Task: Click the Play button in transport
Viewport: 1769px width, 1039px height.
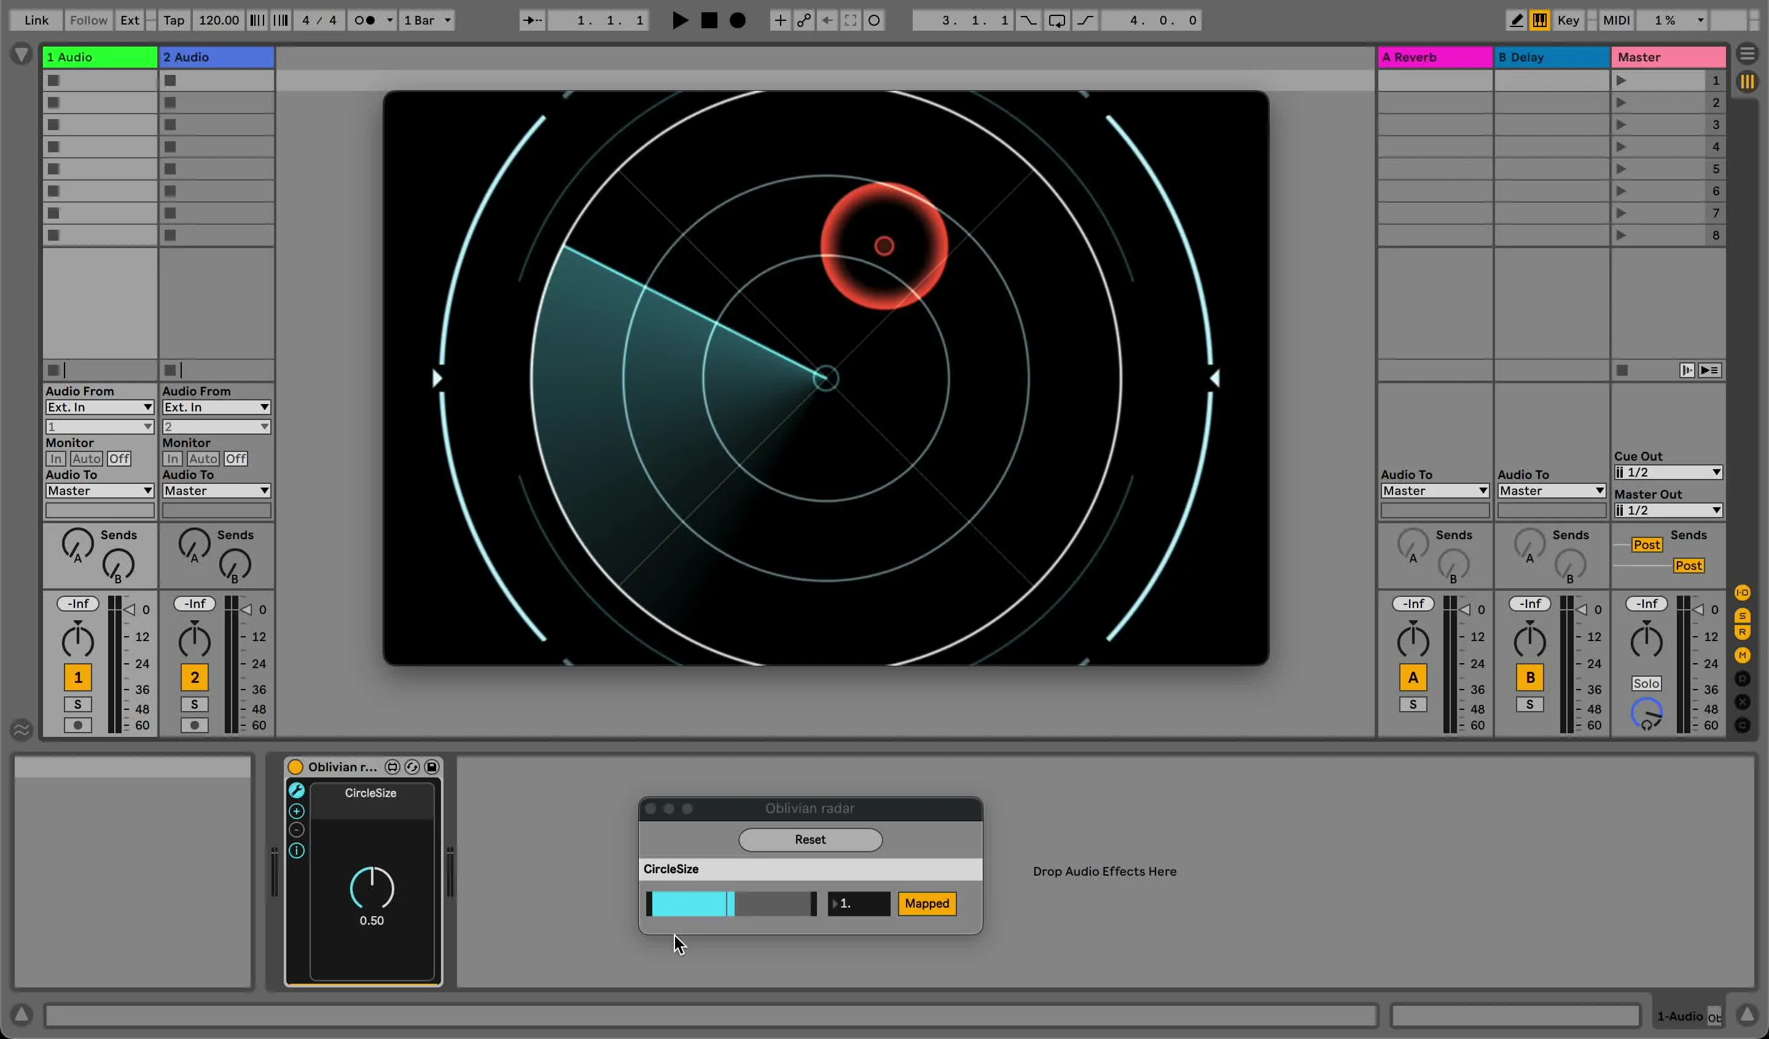Action: click(679, 20)
